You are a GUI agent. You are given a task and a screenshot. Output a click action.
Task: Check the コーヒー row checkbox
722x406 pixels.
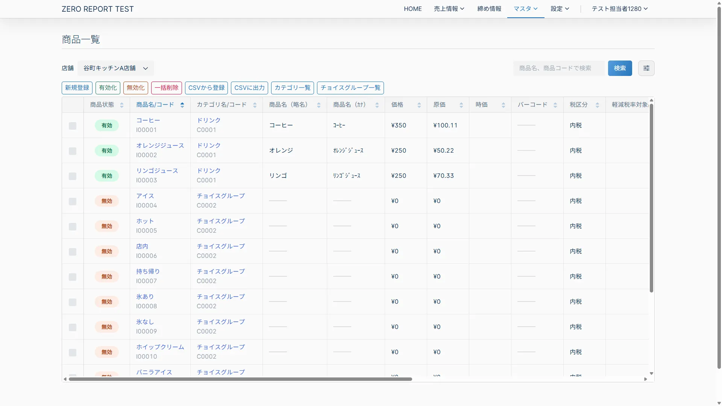[x=73, y=126]
